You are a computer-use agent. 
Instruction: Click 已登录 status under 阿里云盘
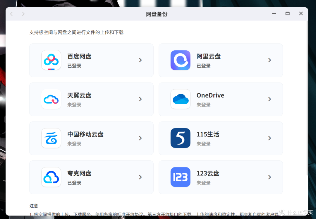[204, 66]
